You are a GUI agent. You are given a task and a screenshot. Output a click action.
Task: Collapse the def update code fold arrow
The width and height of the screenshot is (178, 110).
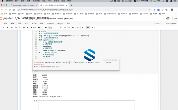click(33, 40)
